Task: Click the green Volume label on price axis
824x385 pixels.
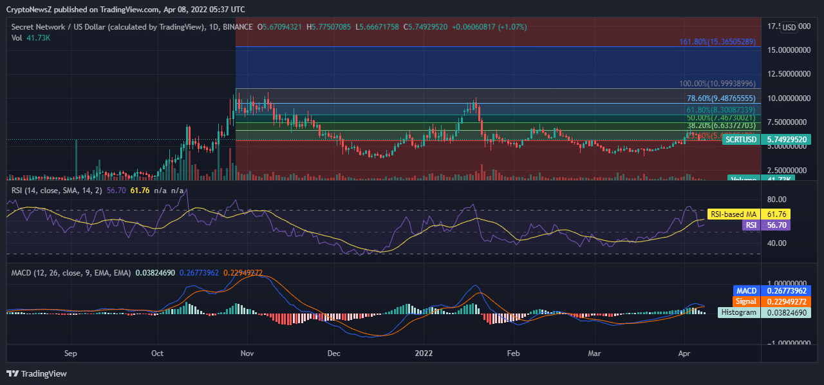Action: [x=744, y=178]
